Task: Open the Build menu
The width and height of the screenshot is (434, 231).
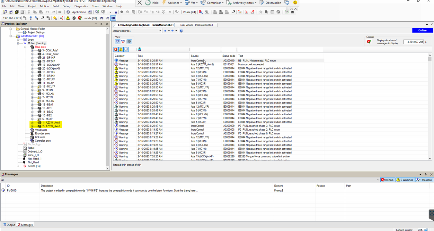Action: pos(56,6)
